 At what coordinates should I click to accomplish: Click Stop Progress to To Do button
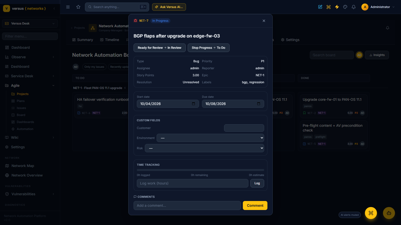pyautogui.click(x=209, y=48)
